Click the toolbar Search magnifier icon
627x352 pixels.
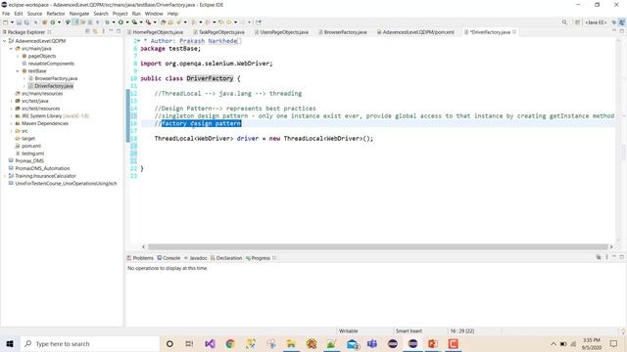click(x=564, y=22)
